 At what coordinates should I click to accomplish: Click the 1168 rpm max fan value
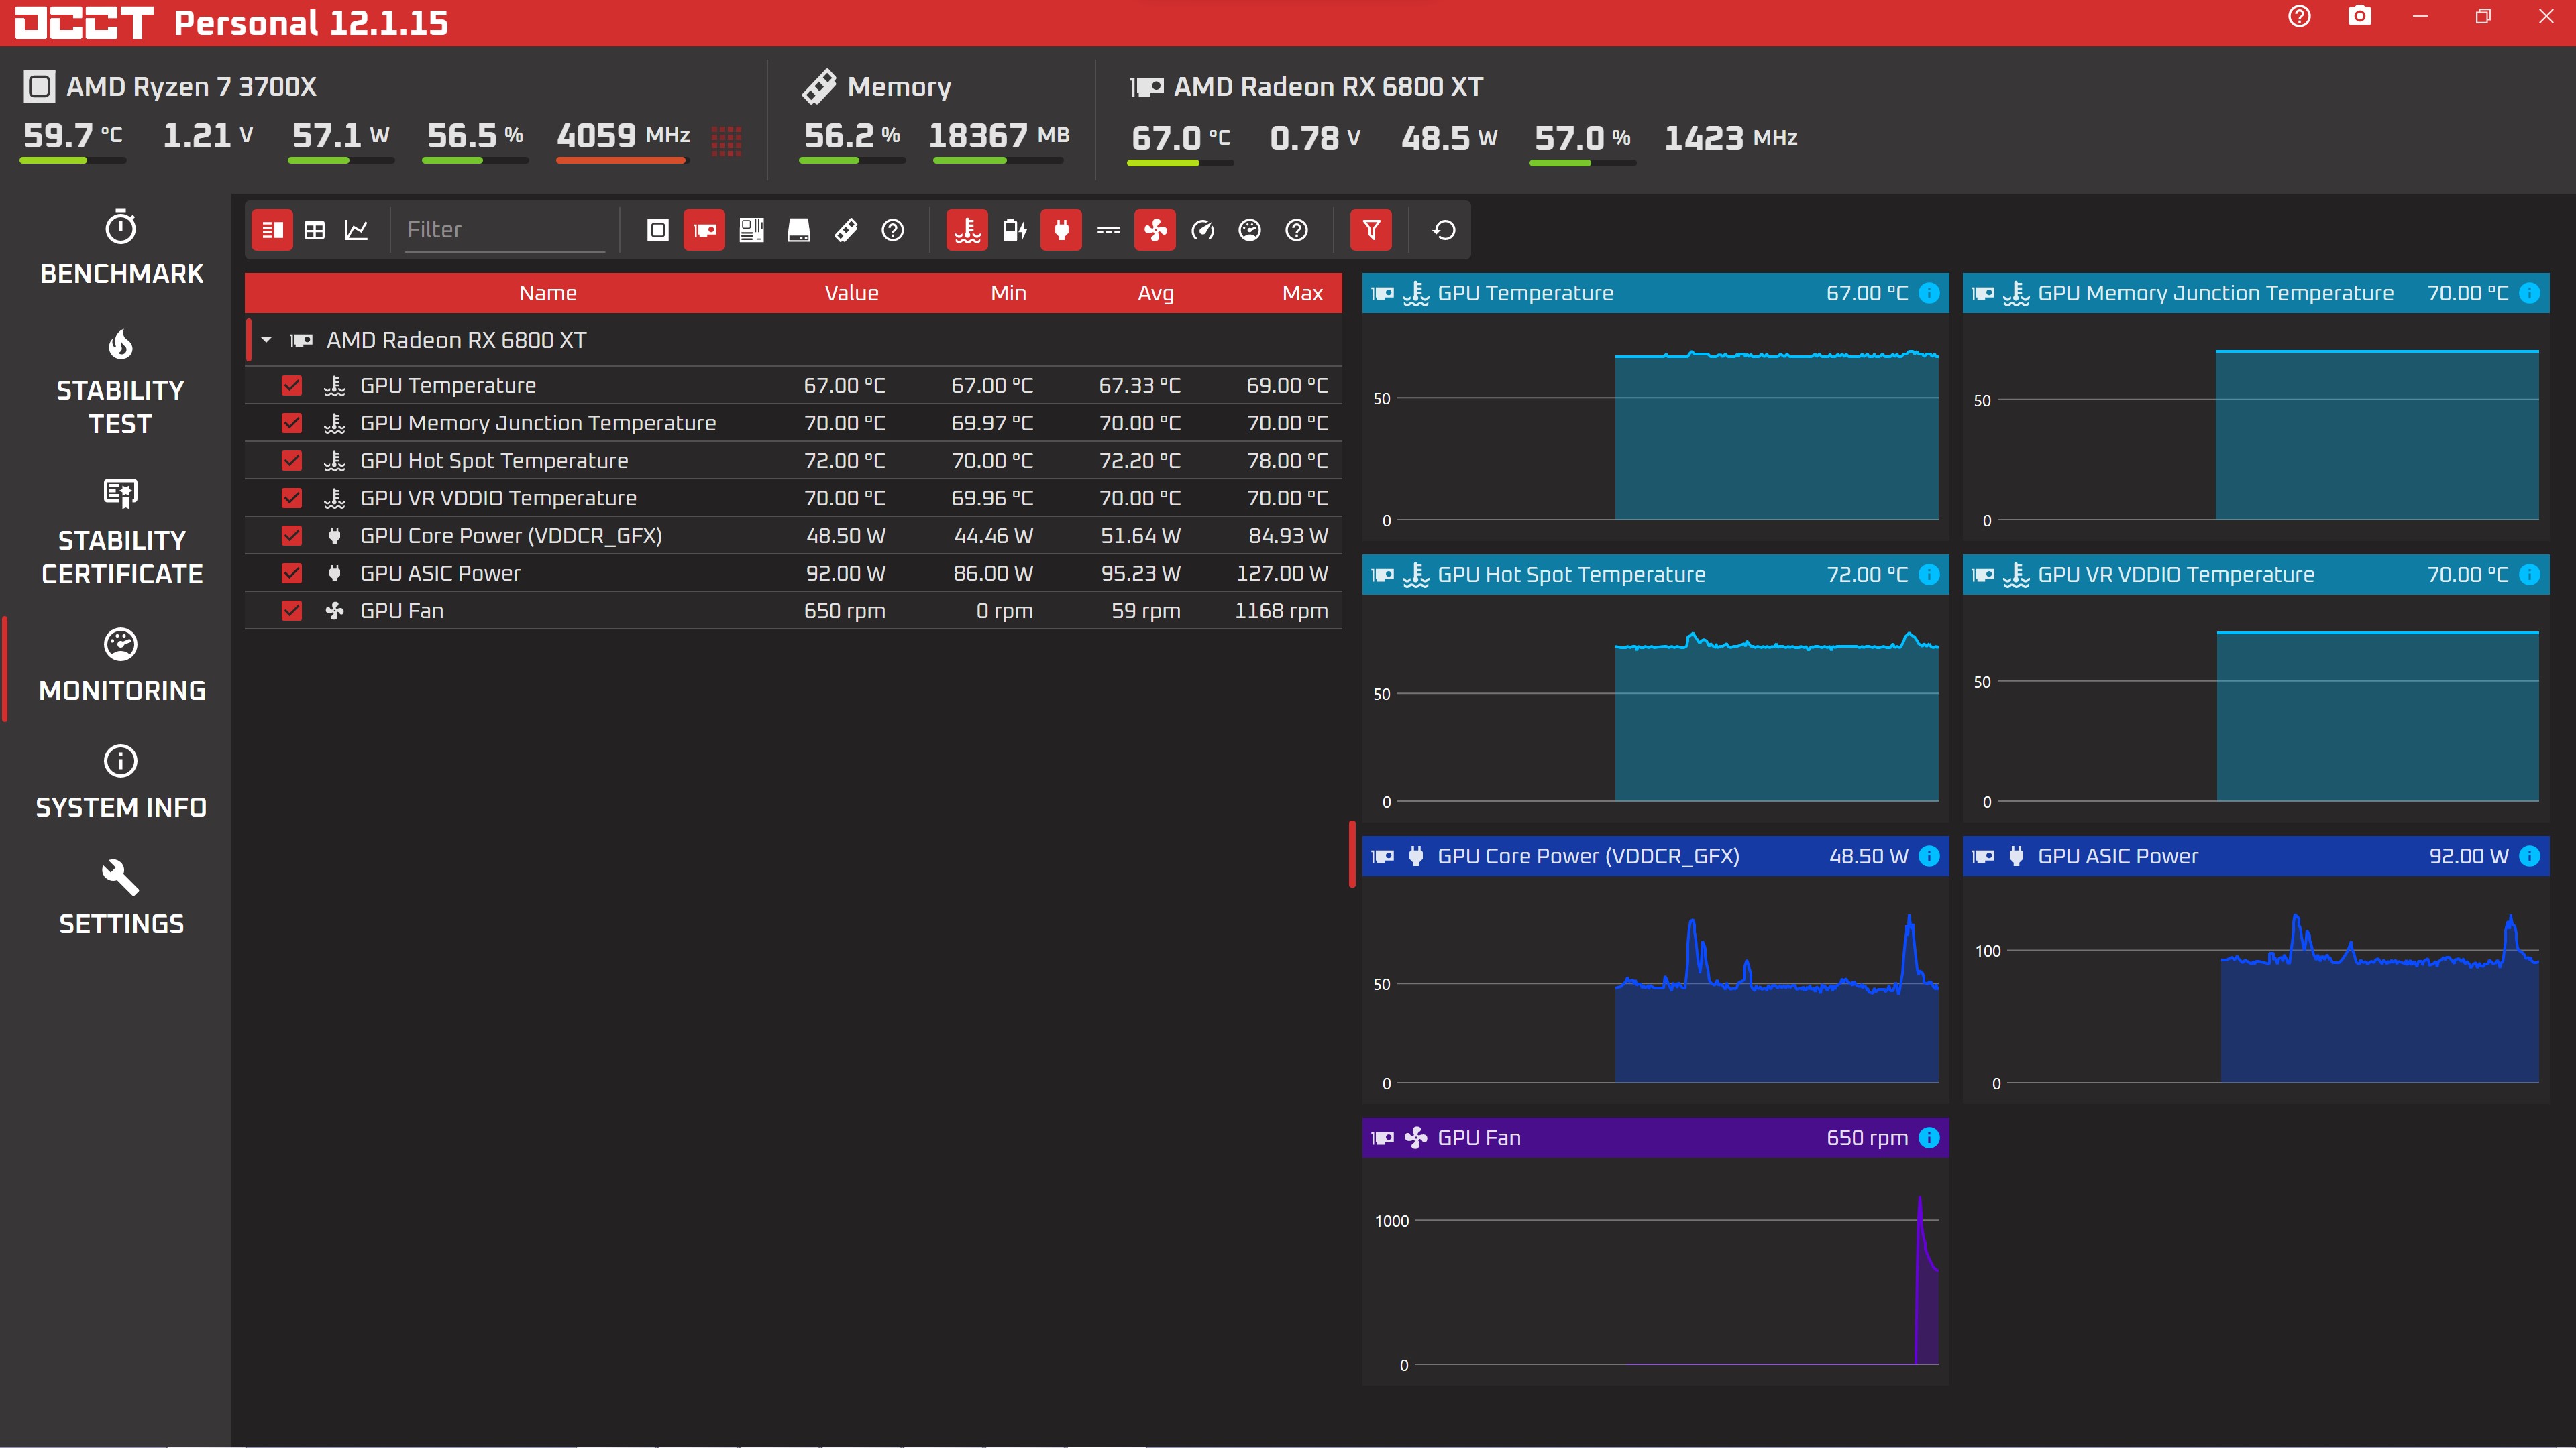pos(1281,611)
